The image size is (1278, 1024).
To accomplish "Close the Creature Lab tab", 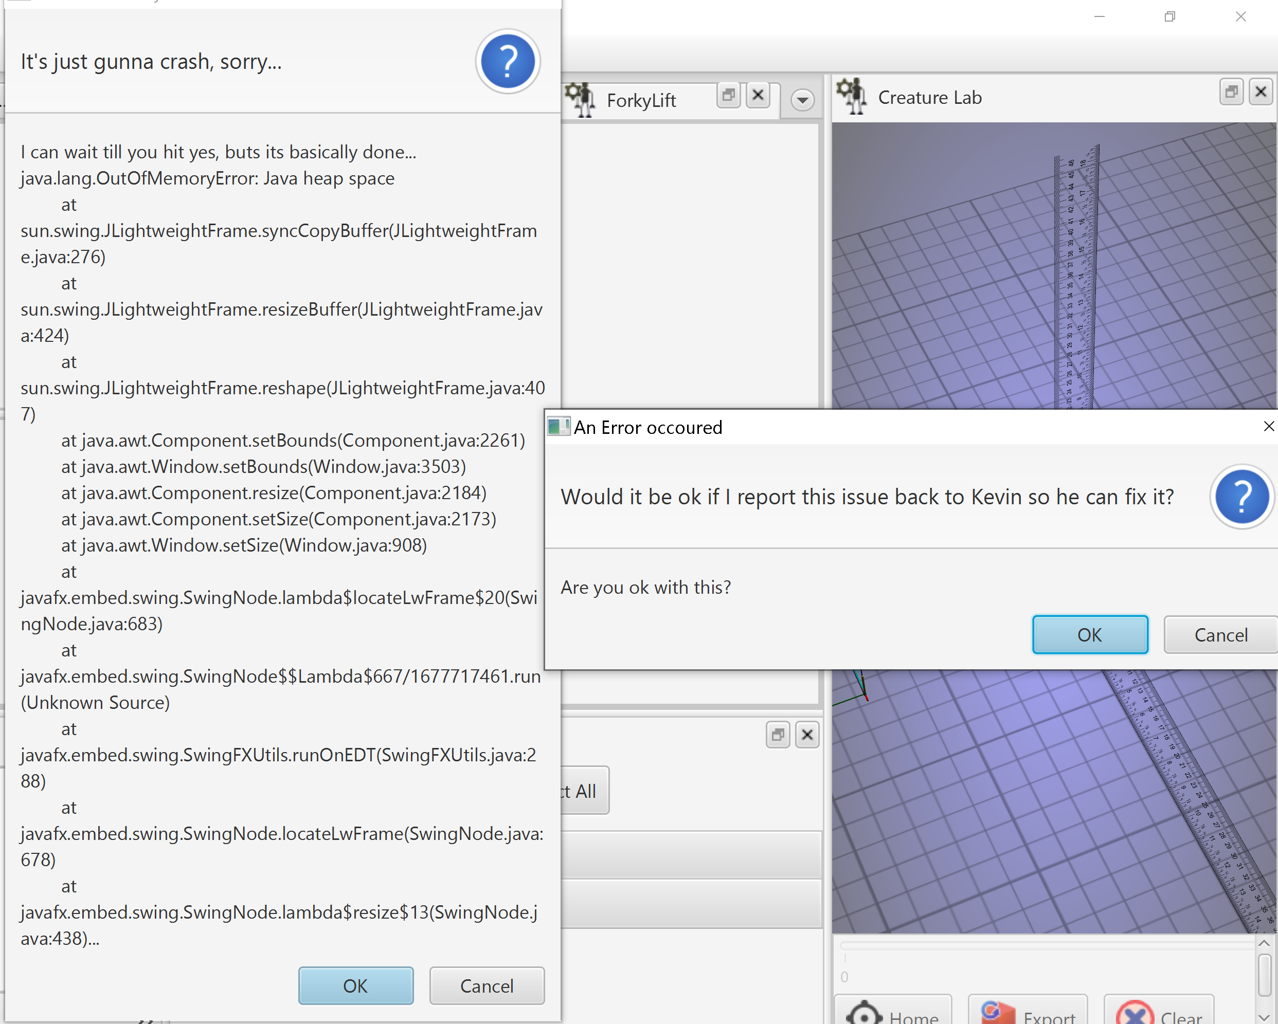I will 1260,92.
